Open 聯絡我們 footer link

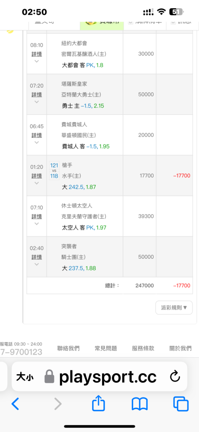(x=68, y=348)
